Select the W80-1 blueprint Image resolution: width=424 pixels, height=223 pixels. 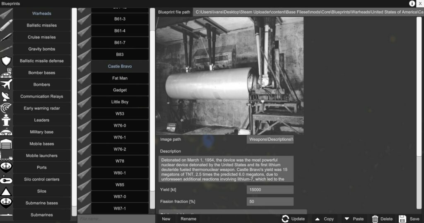tap(120, 173)
